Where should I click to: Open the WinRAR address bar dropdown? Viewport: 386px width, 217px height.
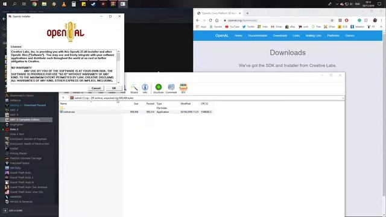pyautogui.click(x=343, y=98)
